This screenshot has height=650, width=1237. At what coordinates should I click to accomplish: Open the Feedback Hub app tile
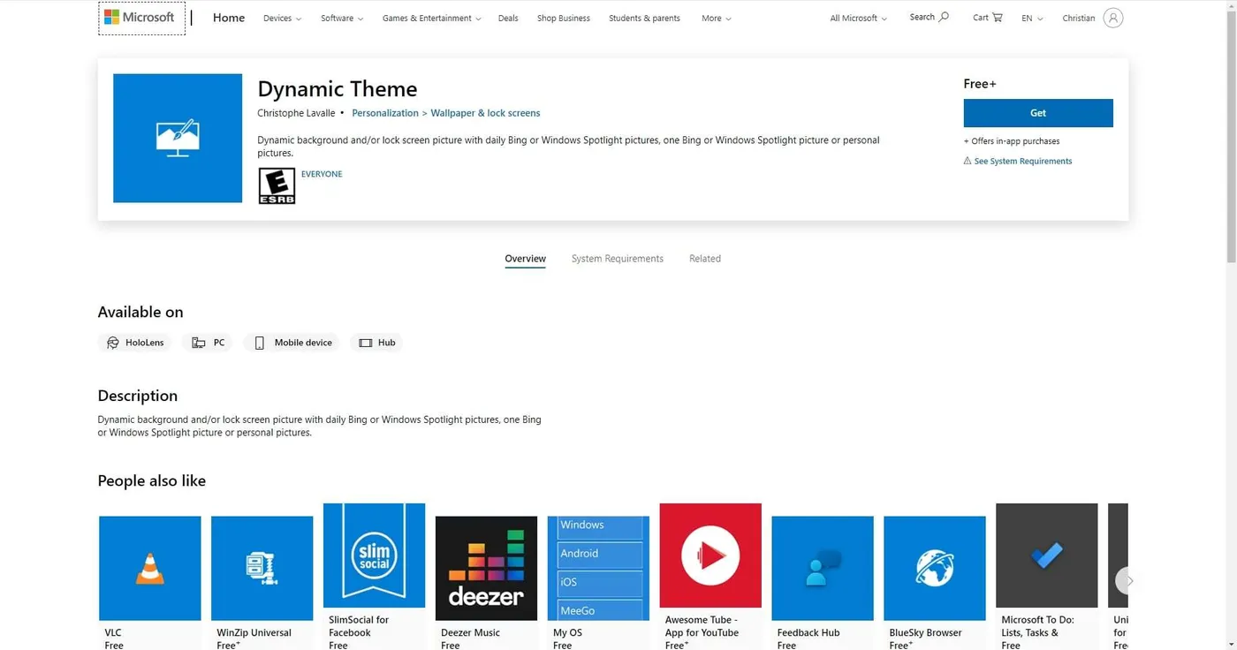823,583
